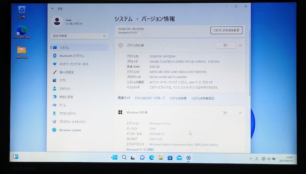The image size is (306, 174).
Task: Collapse the デバイスの仕様 section chevron
Action: (x=240, y=45)
